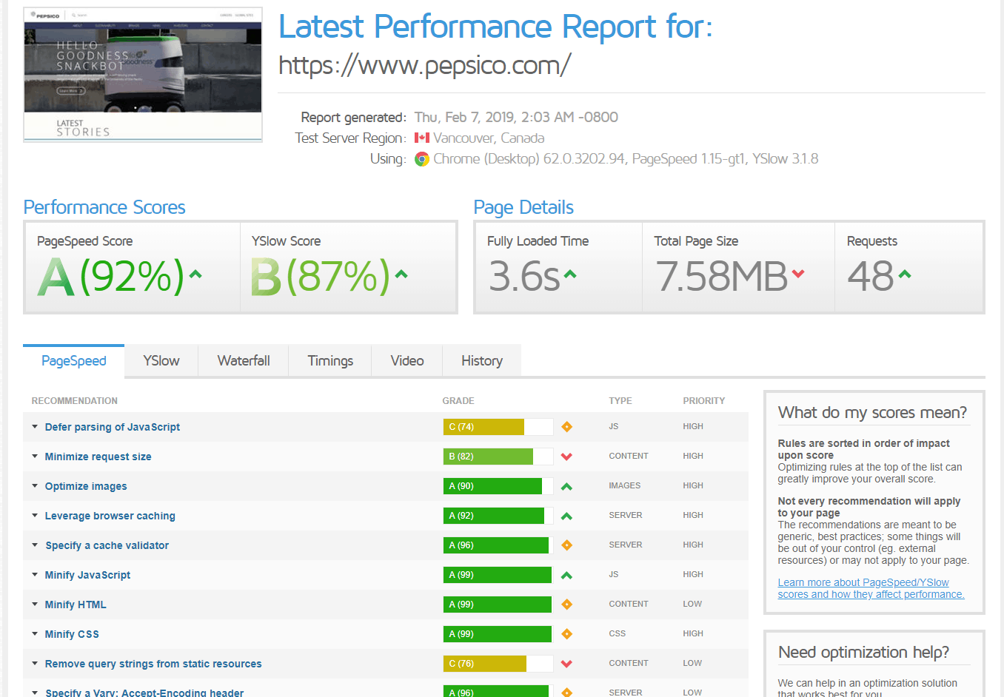Expand the Minify CSS row
The width and height of the screenshot is (1004, 697).
point(35,633)
